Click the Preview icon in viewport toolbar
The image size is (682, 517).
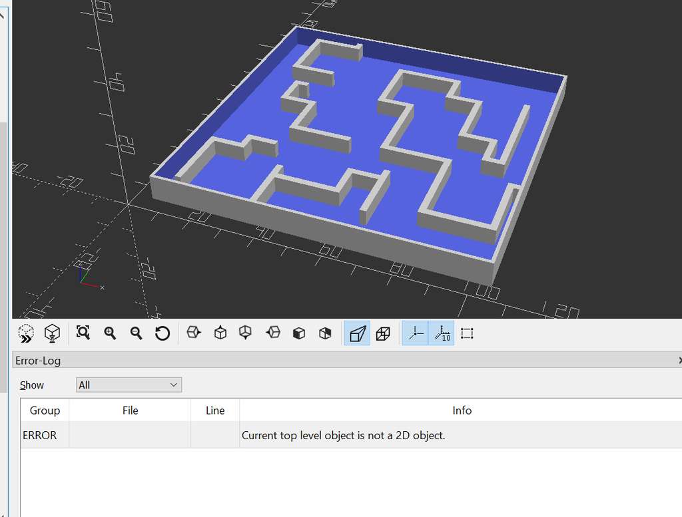pos(26,333)
